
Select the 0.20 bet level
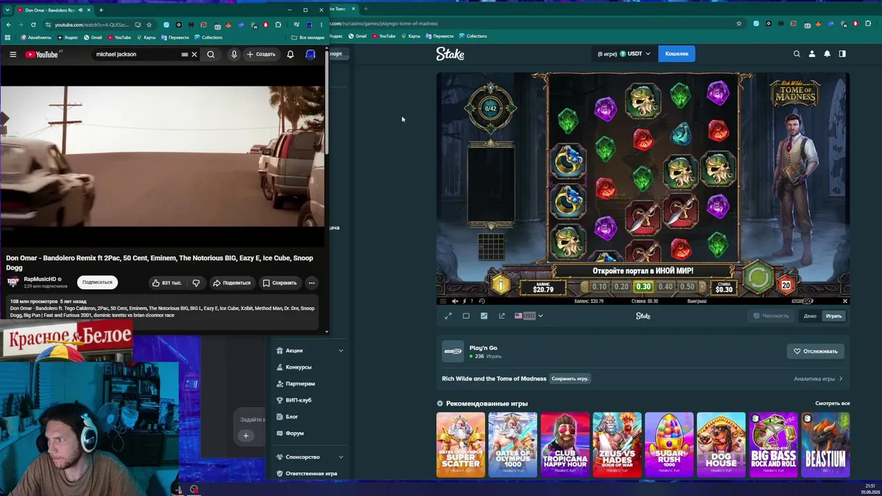[x=622, y=287]
